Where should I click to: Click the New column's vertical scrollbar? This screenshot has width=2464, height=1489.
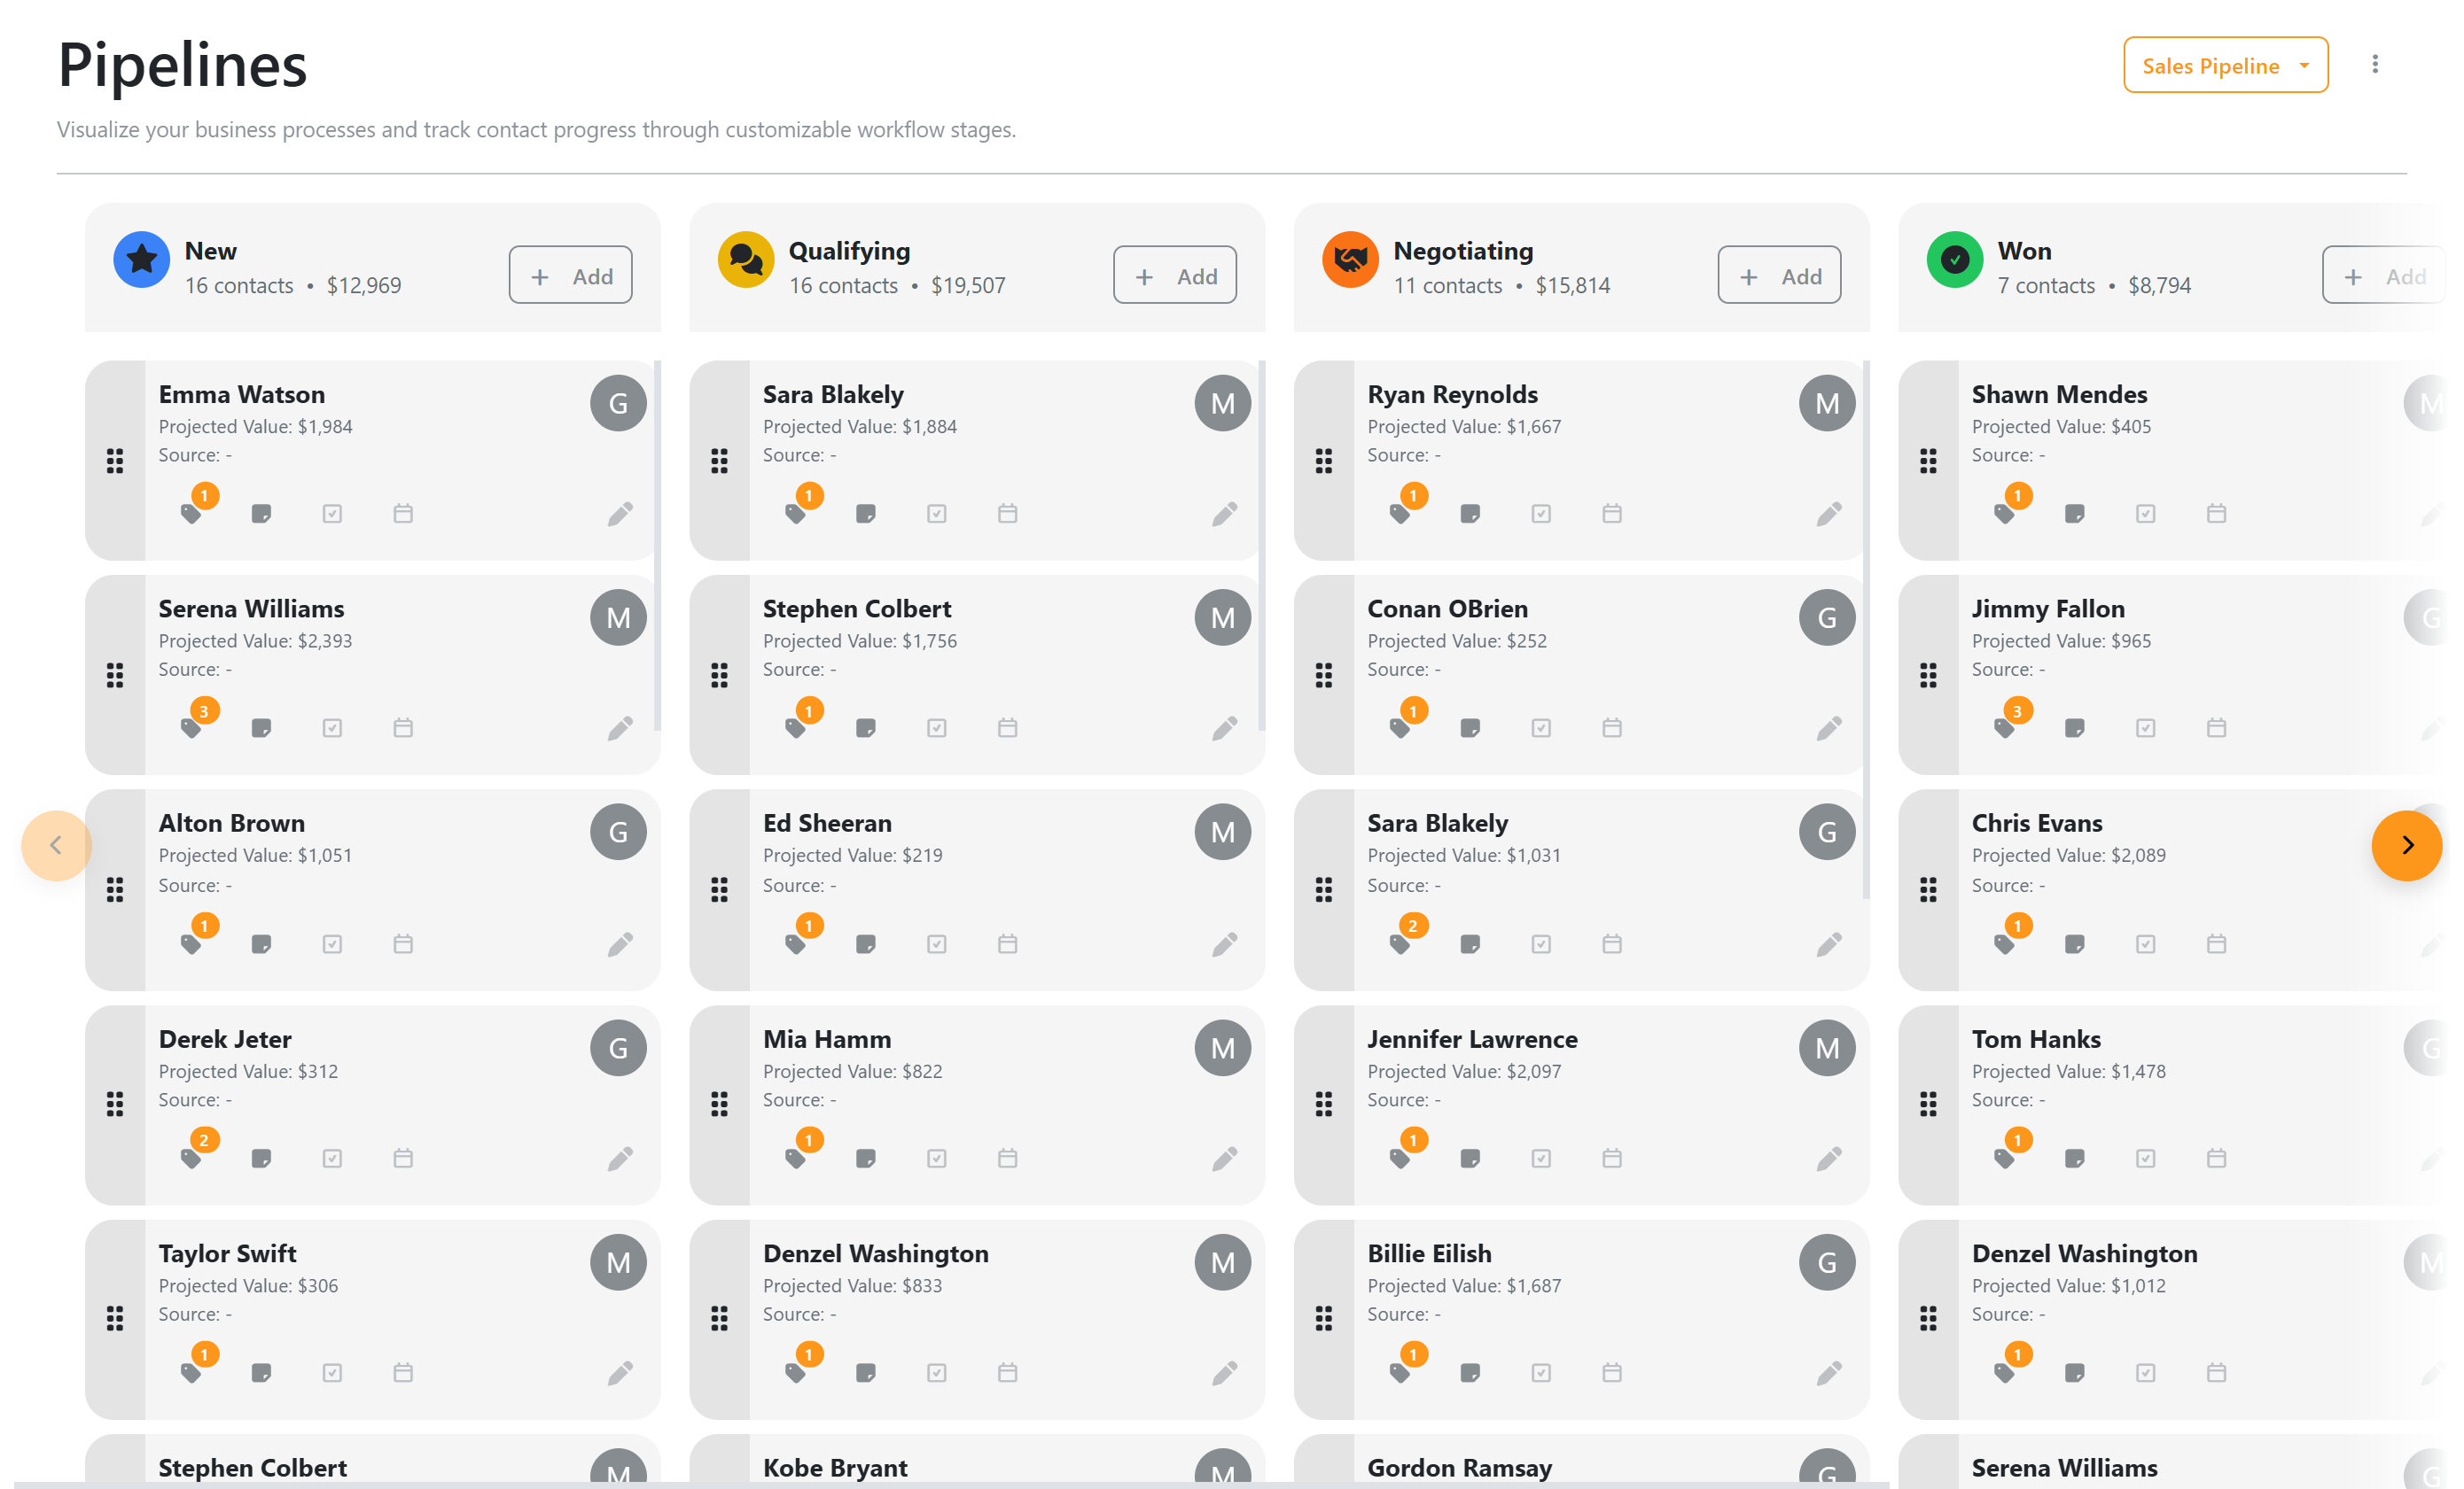[x=657, y=546]
